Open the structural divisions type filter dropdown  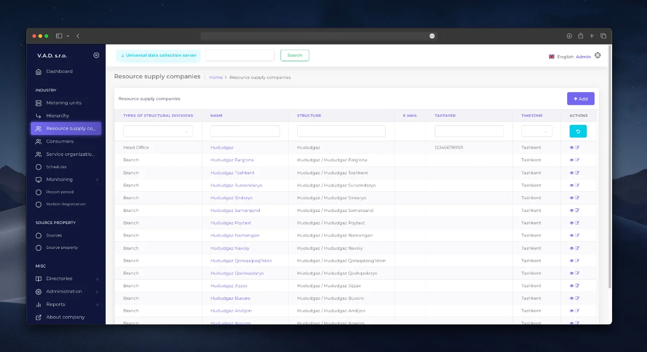(x=158, y=131)
